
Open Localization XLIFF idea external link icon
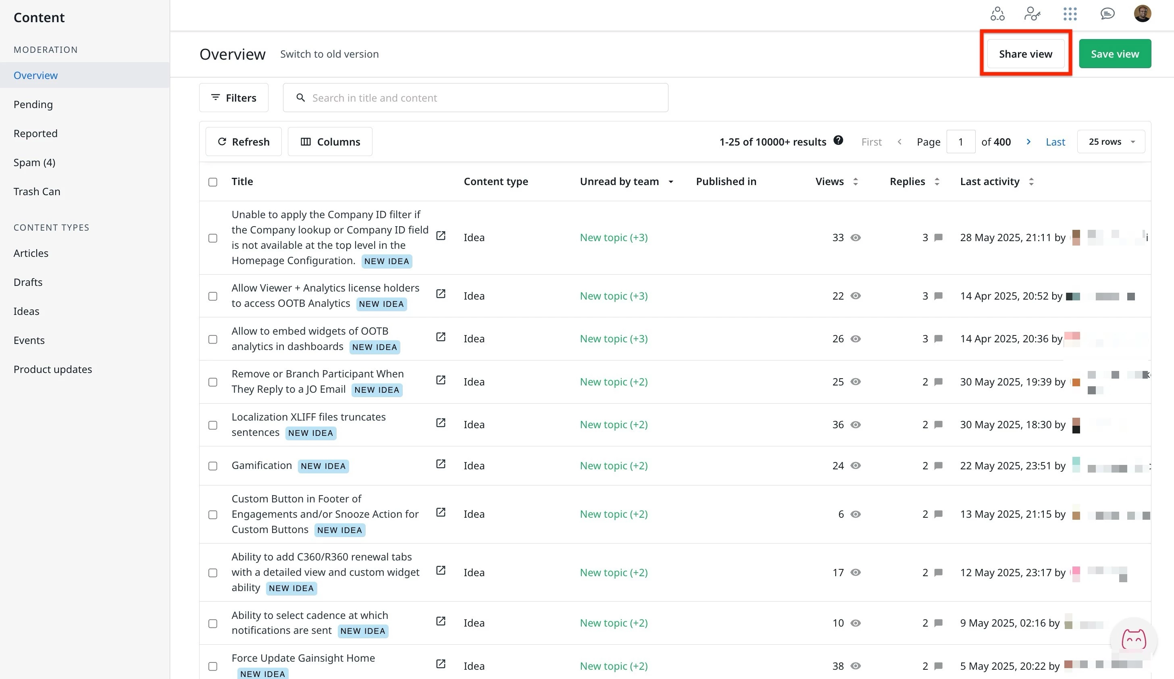coord(441,423)
